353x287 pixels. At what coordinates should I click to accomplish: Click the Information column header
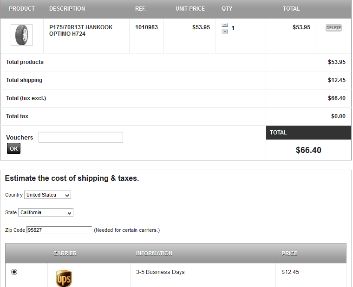(x=154, y=254)
